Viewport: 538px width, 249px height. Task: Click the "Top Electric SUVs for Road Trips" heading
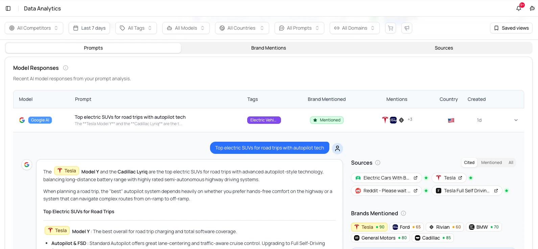(x=79, y=212)
